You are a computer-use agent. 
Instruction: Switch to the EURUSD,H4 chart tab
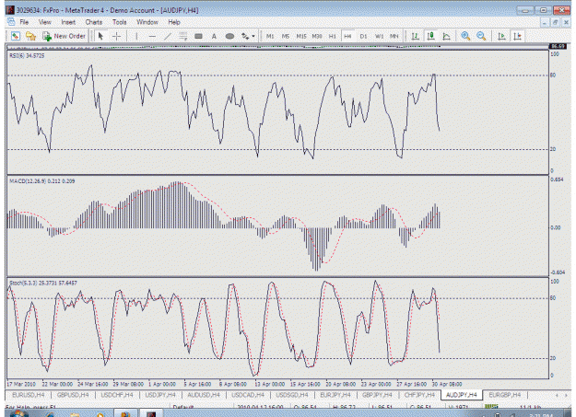29,395
